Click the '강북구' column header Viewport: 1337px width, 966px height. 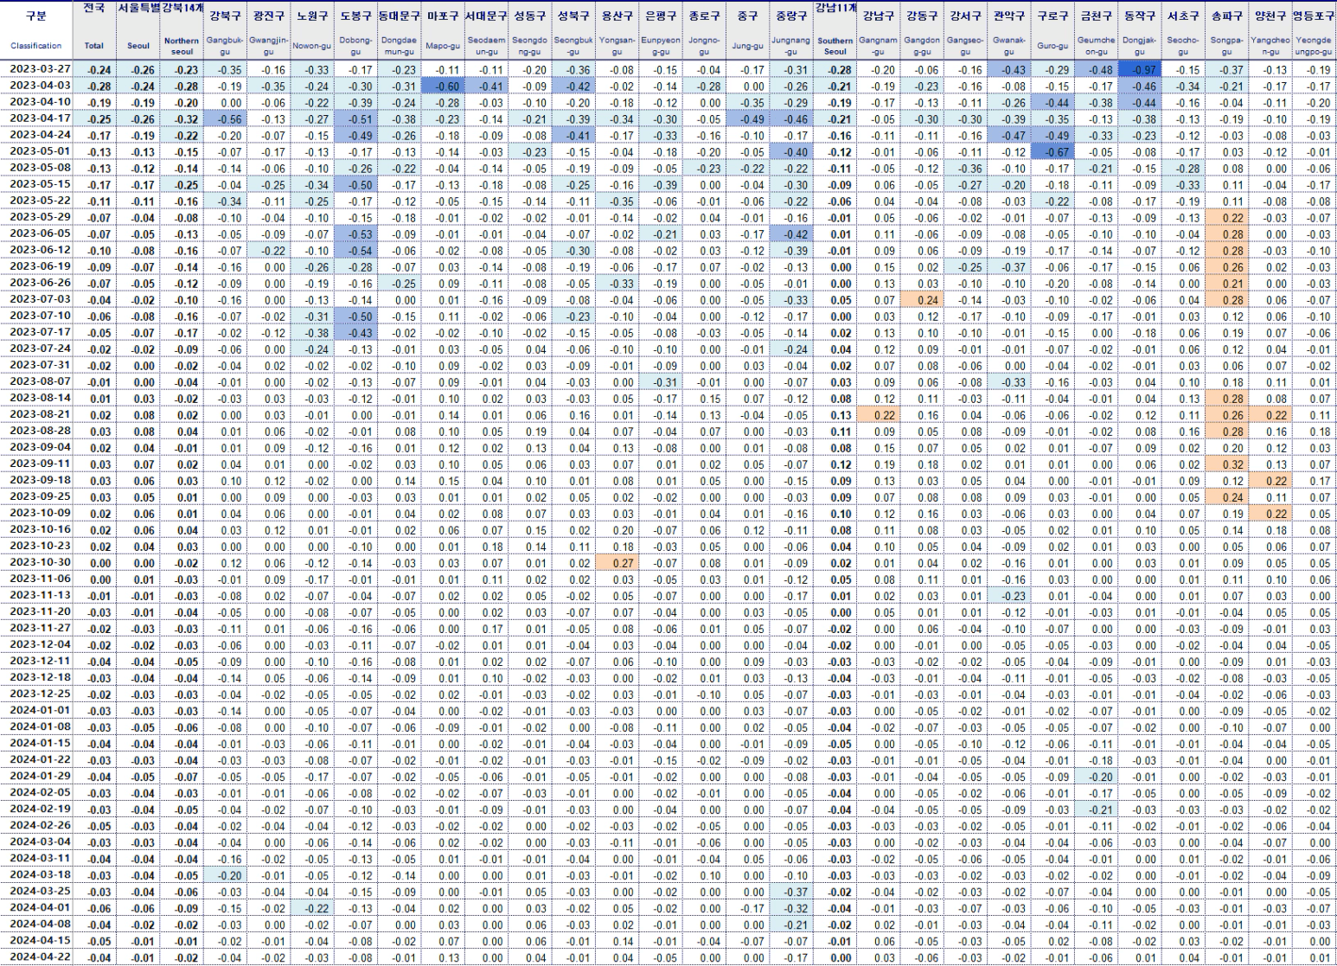pyautogui.click(x=225, y=16)
